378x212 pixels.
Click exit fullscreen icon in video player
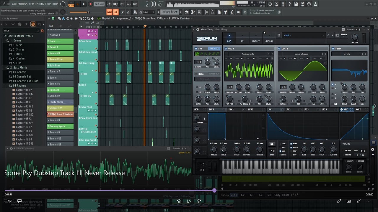359,201
